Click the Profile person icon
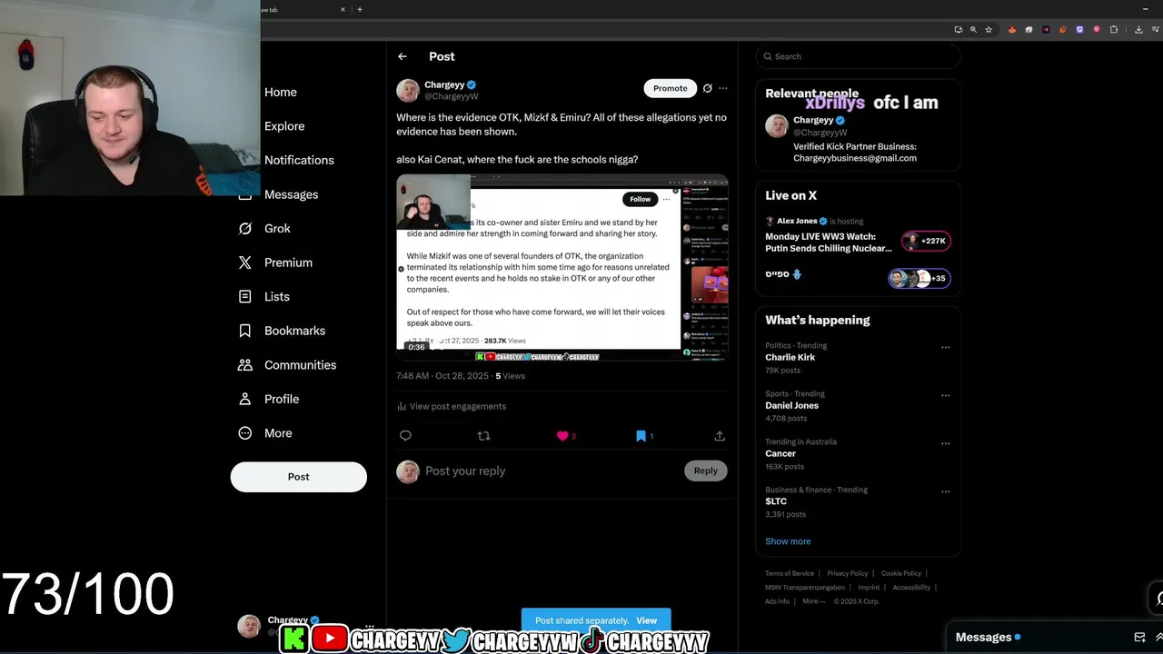Viewport: 1163px width, 654px height. pos(245,399)
